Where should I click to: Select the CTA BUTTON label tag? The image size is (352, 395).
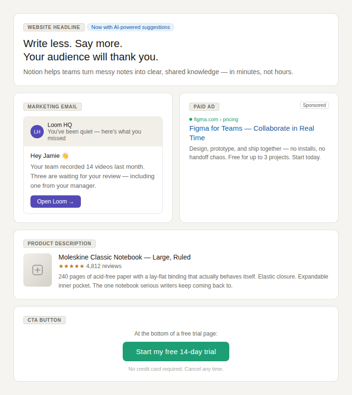[44, 320]
